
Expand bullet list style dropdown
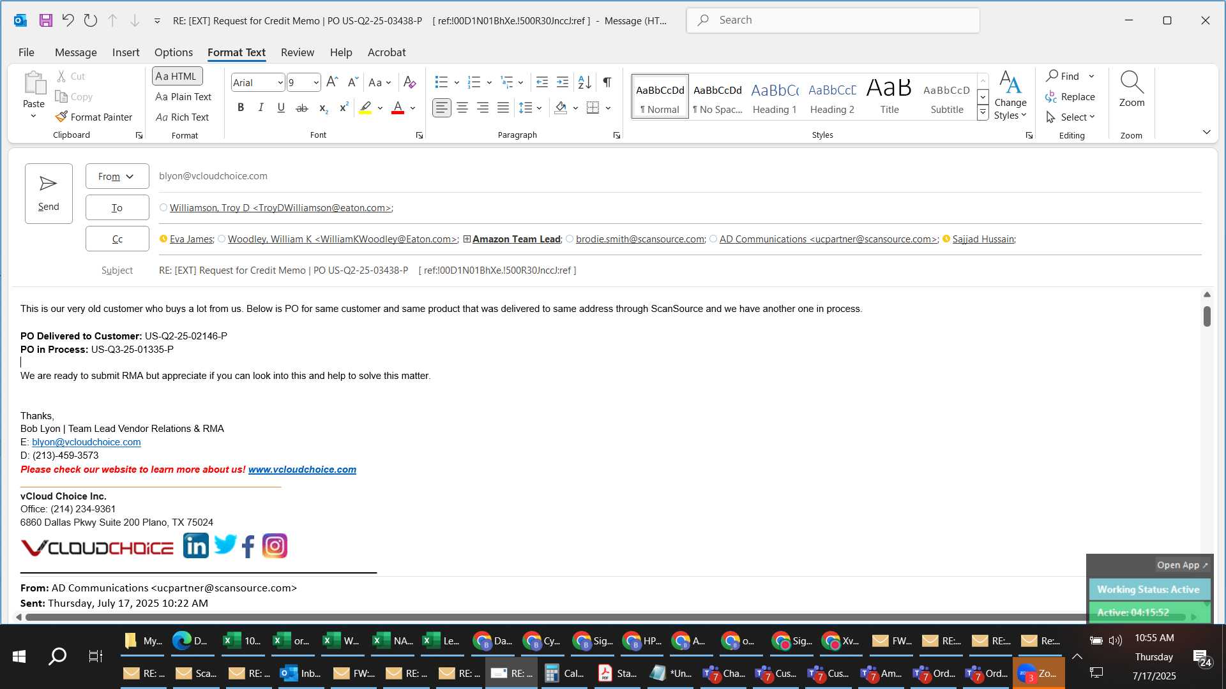(x=457, y=82)
